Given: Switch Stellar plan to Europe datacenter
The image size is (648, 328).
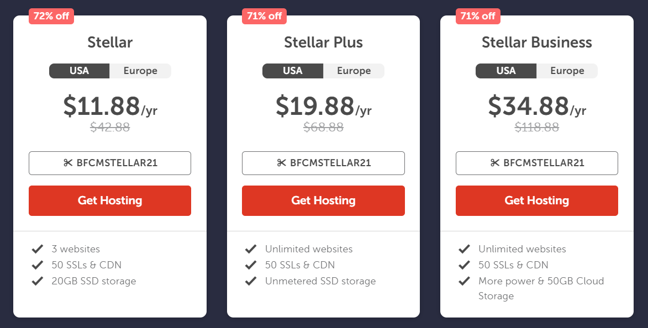Looking at the screenshot, I should click(140, 71).
